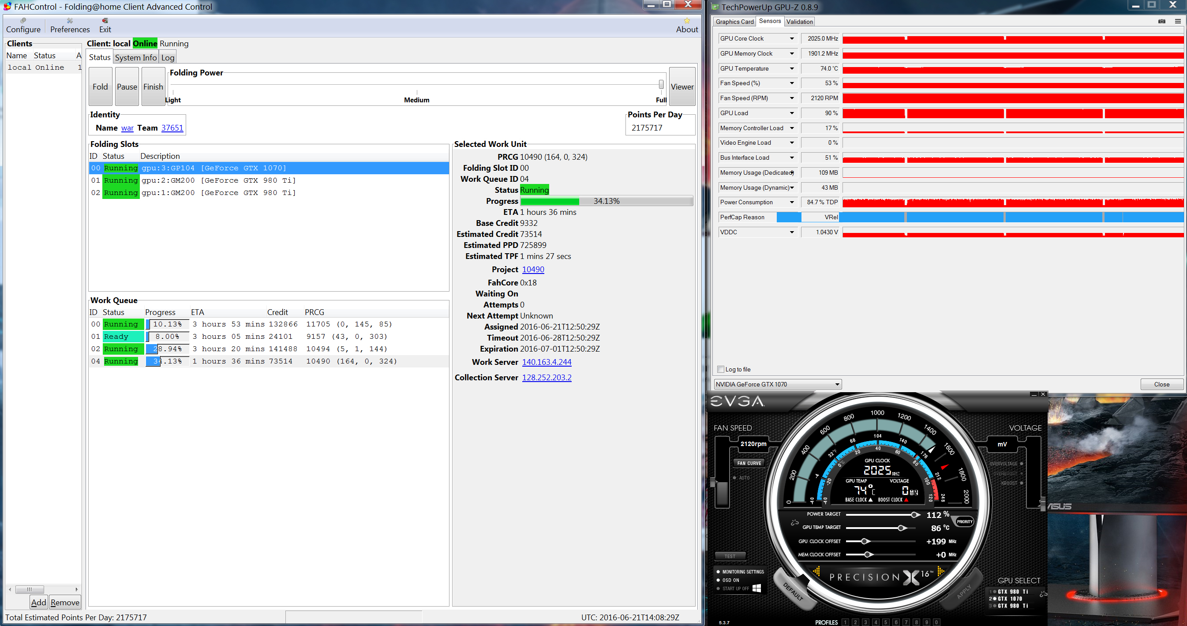Click the Windows logo start up icon
Viewport: 1187px width, 626px height.
pos(756,588)
